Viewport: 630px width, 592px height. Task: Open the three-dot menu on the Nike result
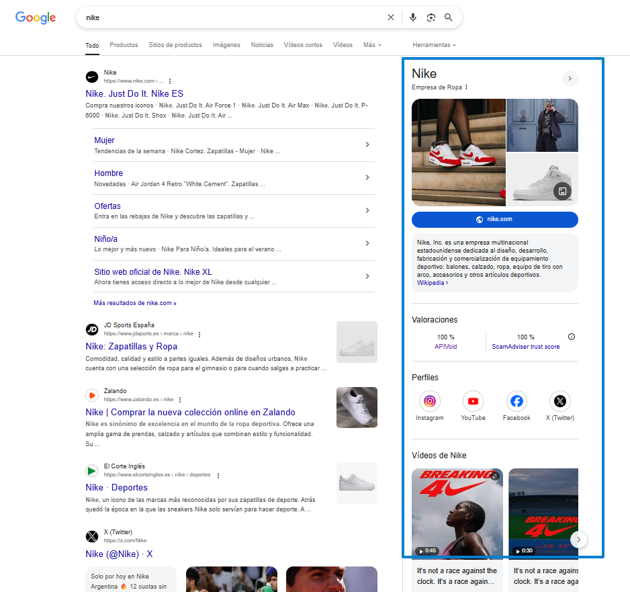point(170,81)
